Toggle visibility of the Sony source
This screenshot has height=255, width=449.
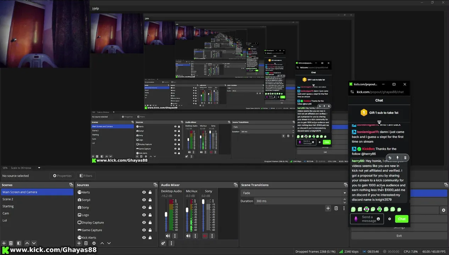tap(144, 208)
